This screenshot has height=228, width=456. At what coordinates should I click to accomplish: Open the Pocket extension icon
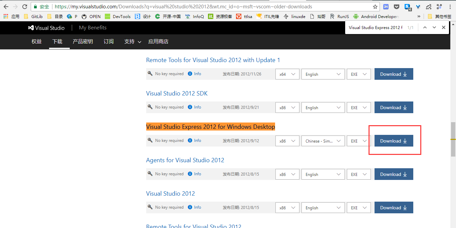click(396, 7)
